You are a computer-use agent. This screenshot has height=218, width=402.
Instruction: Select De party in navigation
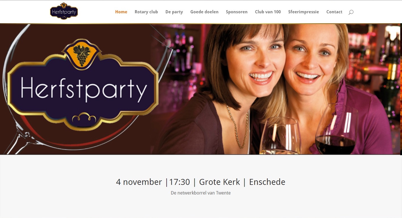coord(174,12)
